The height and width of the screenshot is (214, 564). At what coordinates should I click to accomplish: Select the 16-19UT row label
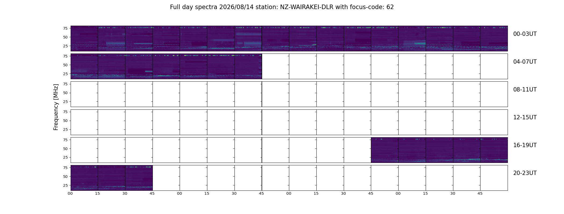click(525, 145)
